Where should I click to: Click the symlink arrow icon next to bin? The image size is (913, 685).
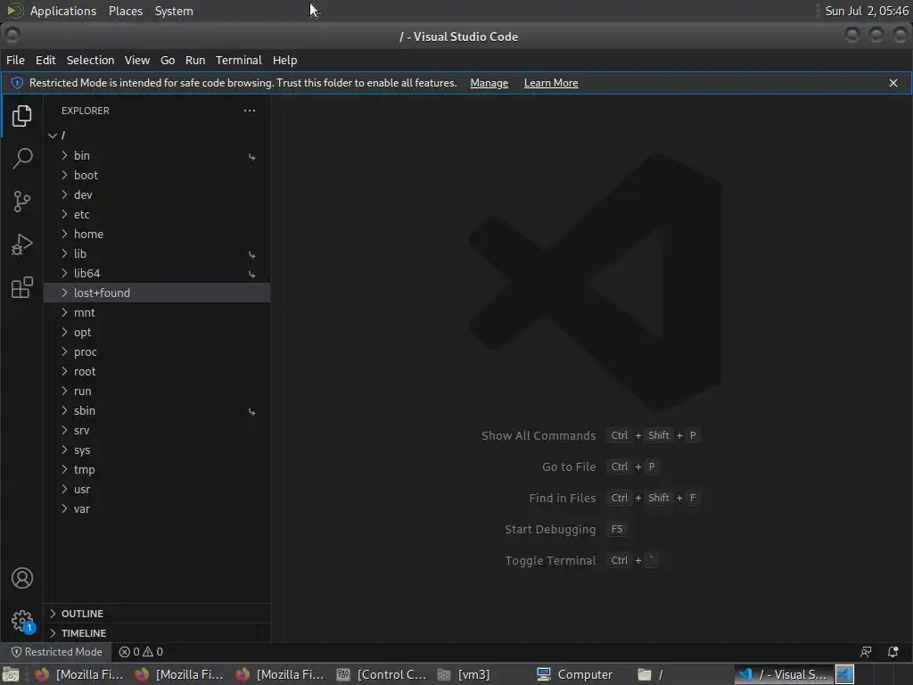click(251, 156)
